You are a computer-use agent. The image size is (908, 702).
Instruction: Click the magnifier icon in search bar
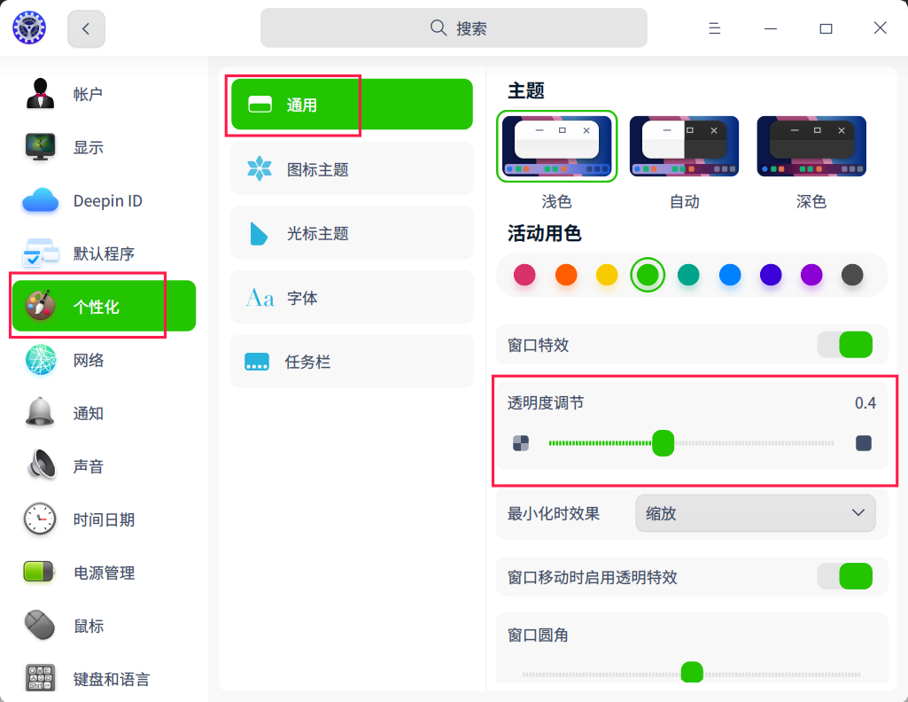point(438,27)
